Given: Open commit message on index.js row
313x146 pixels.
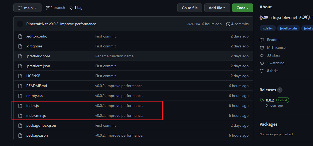Looking at the screenshot, I should point(119,106).
